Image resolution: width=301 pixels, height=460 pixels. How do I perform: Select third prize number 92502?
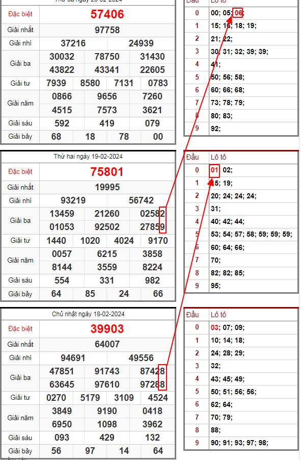click(x=107, y=227)
